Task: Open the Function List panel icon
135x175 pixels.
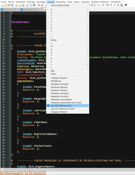Action: point(95,5)
